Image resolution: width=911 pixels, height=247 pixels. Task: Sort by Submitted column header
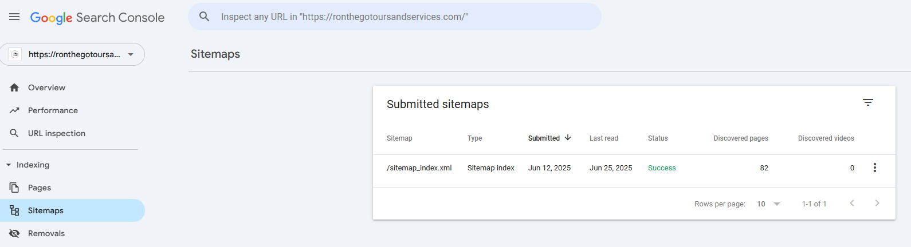(544, 138)
